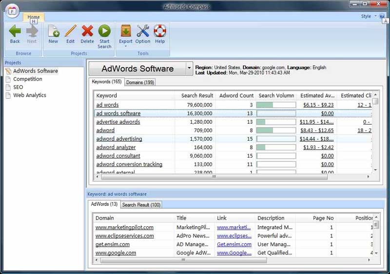Click the 'Google AdW...' title cell
390x274 pixels.
pyautogui.click(x=194, y=253)
